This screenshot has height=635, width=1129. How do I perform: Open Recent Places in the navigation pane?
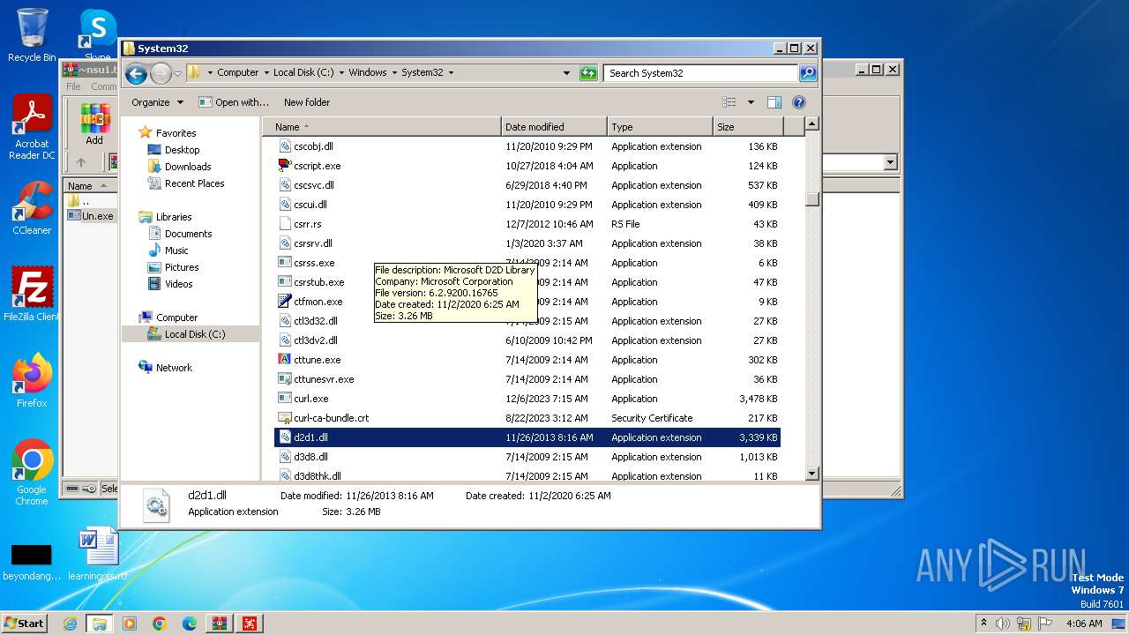click(194, 183)
